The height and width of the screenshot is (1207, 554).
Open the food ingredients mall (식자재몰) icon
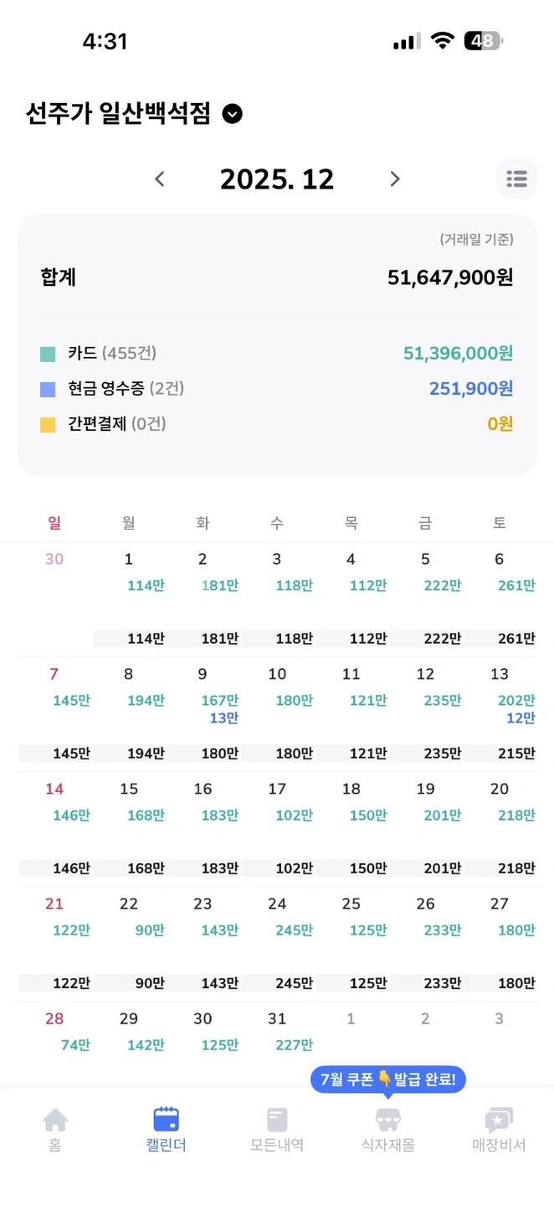387,1120
